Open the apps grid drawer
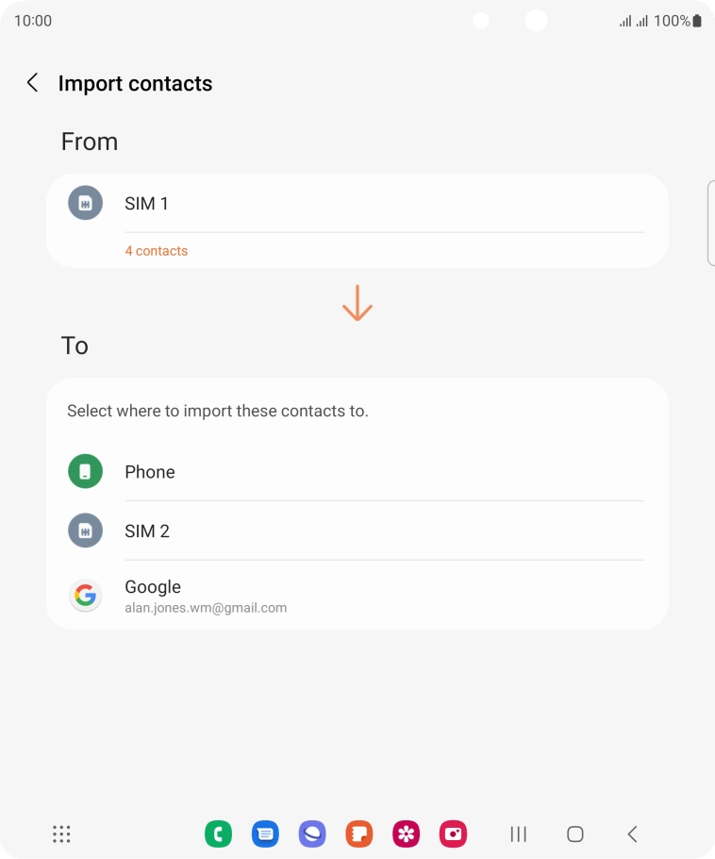Screen dimensions: 715x859 coord(61,834)
